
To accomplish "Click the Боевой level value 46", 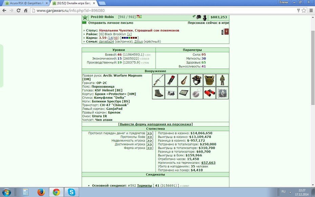I will pos(120,55).
